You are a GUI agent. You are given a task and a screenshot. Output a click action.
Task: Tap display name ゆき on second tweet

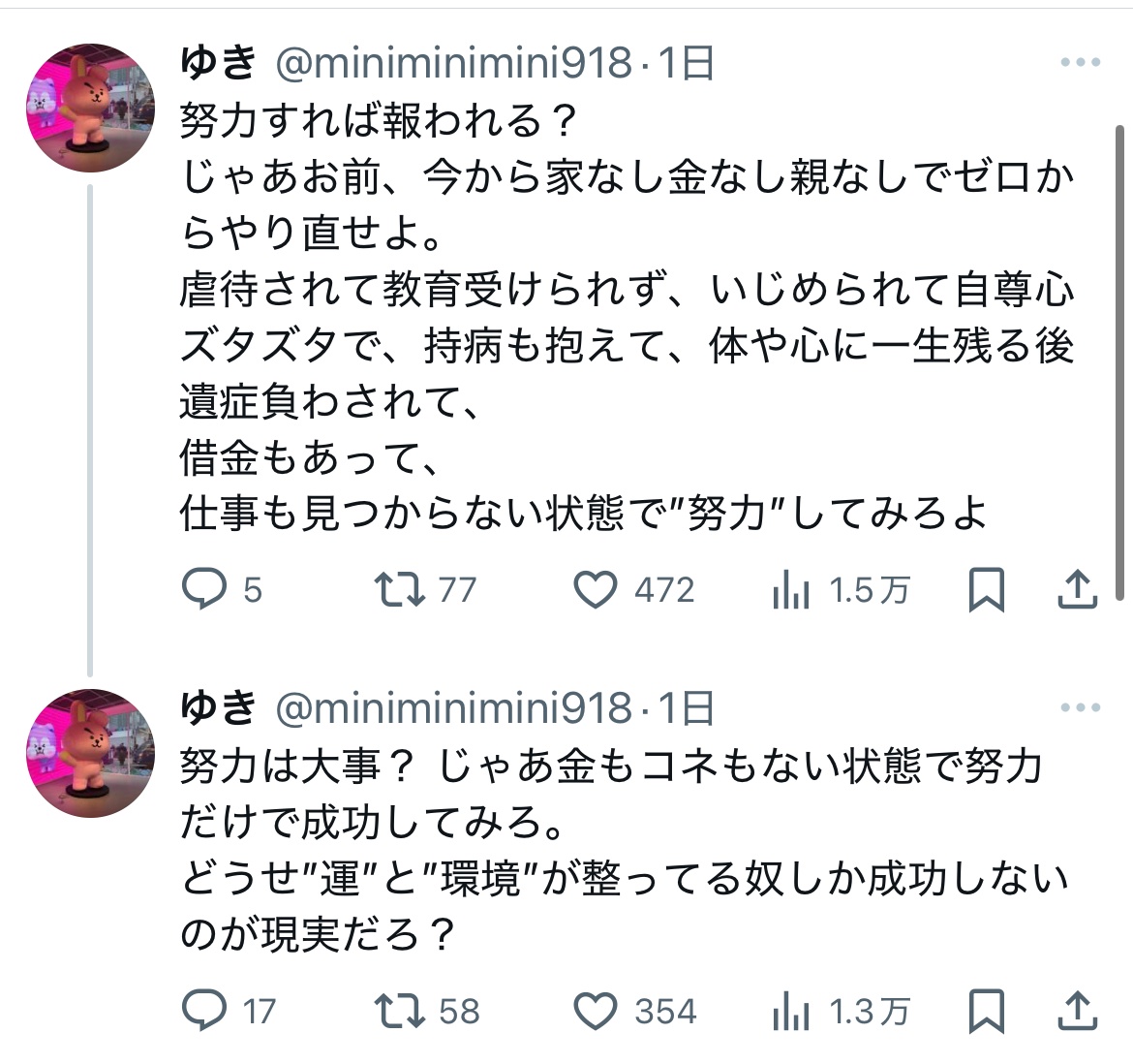(218, 708)
